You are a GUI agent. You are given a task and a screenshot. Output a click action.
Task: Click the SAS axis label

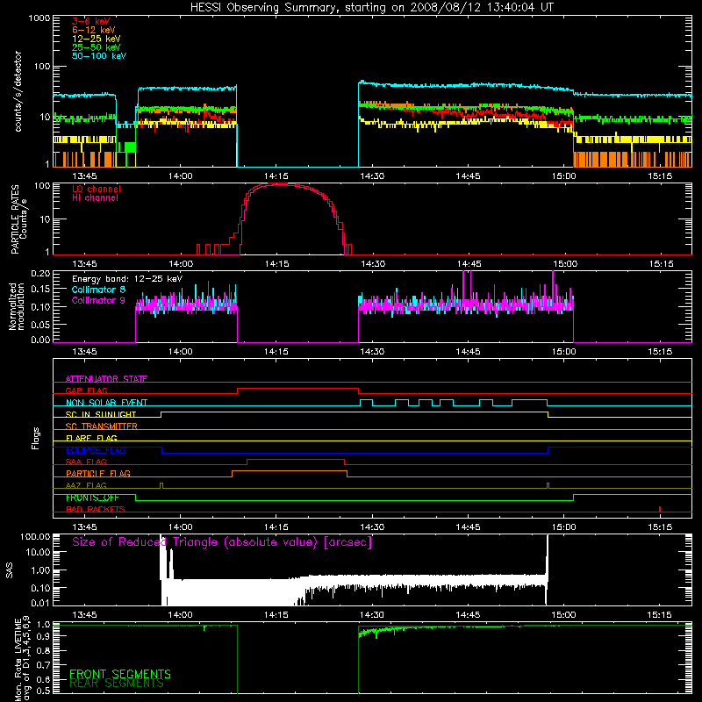coord(10,569)
